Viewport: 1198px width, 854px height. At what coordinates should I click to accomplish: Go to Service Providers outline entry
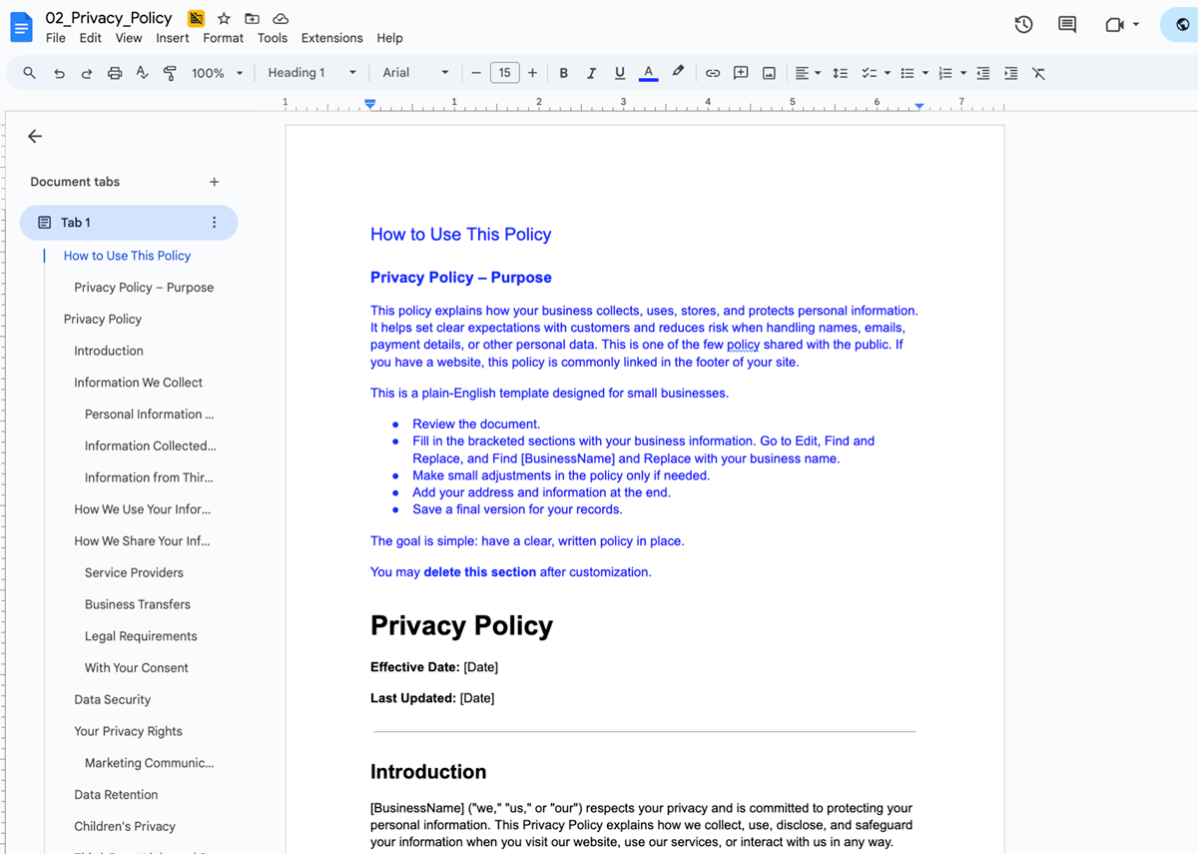point(134,572)
